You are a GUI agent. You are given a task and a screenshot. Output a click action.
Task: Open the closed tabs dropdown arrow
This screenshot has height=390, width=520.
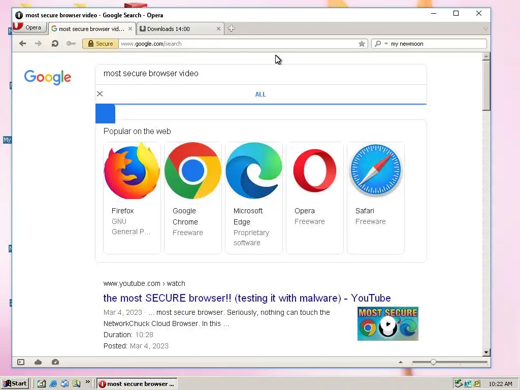(x=485, y=28)
